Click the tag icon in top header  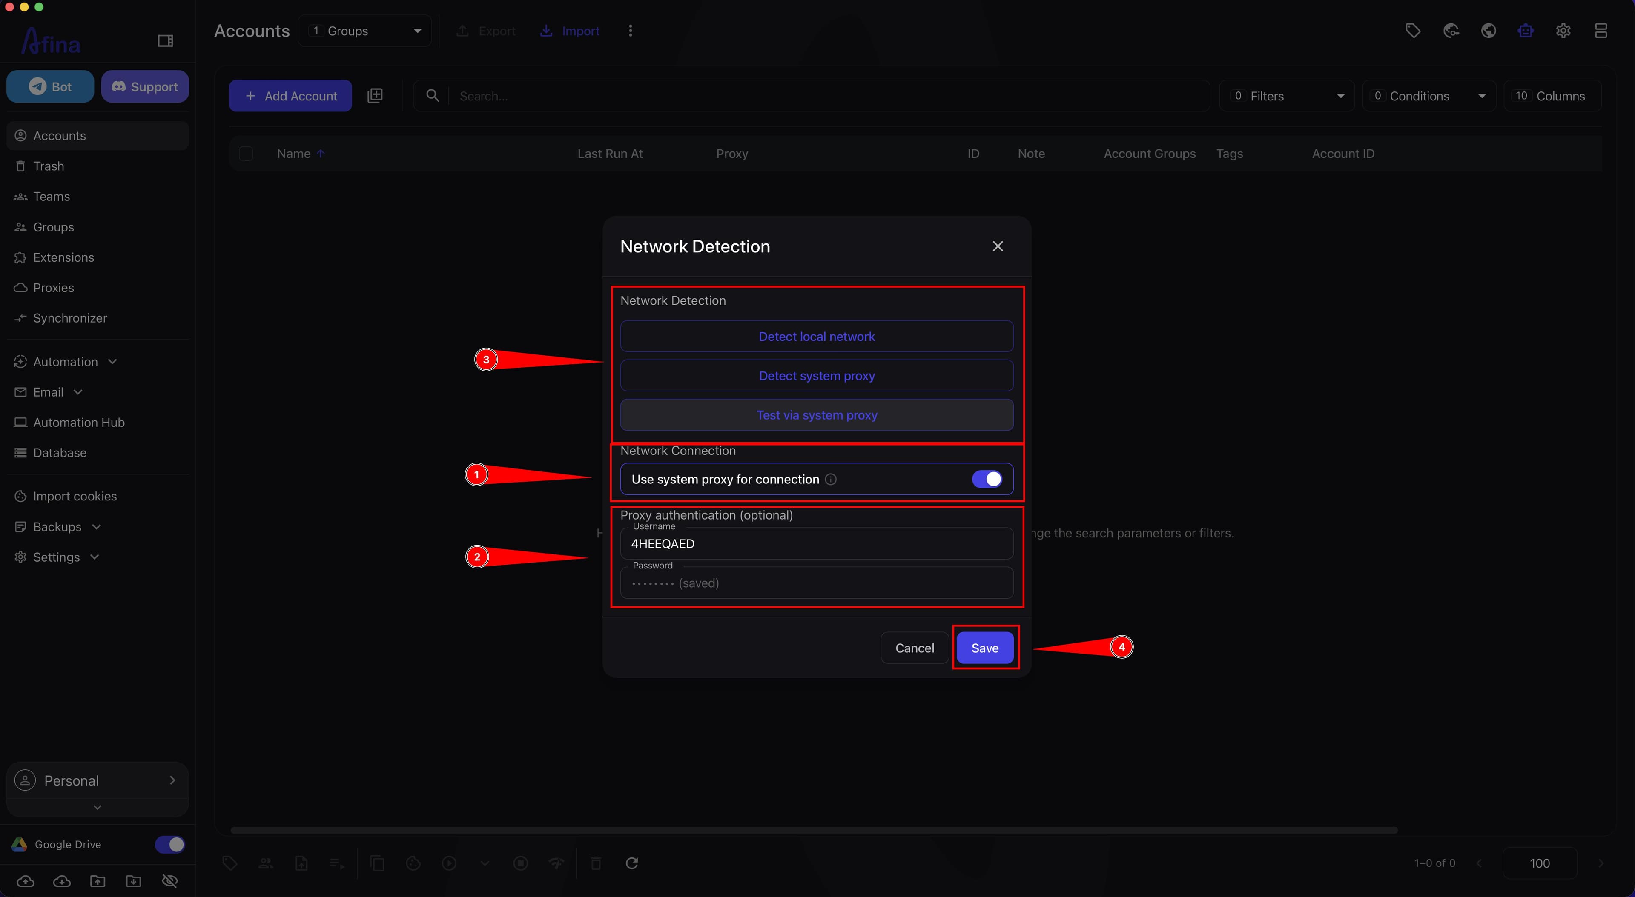tap(1413, 31)
